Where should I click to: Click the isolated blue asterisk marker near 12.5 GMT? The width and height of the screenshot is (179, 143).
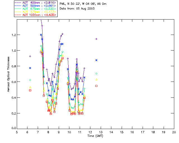tap(96, 60)
